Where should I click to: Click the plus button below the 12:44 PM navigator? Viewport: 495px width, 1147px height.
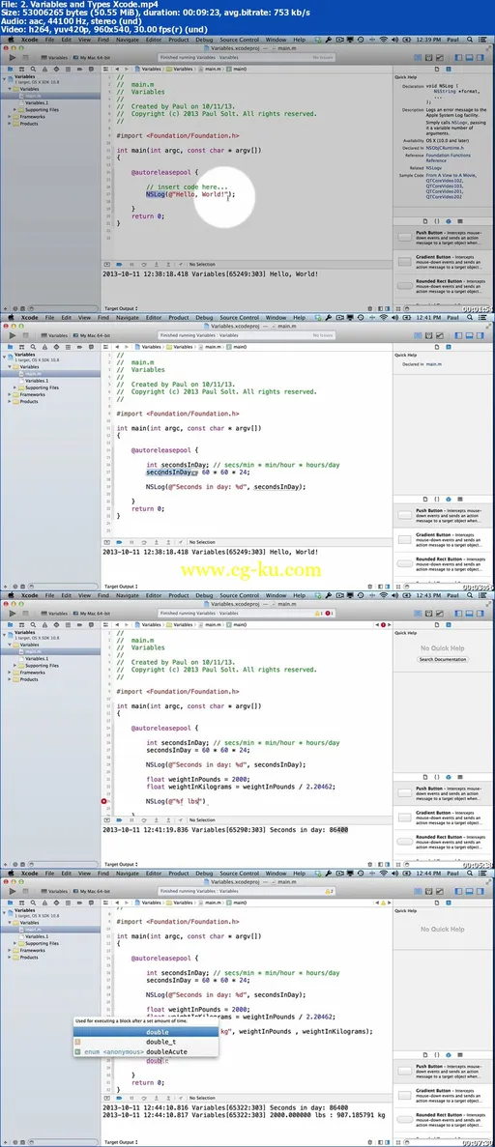(5, 1142)
